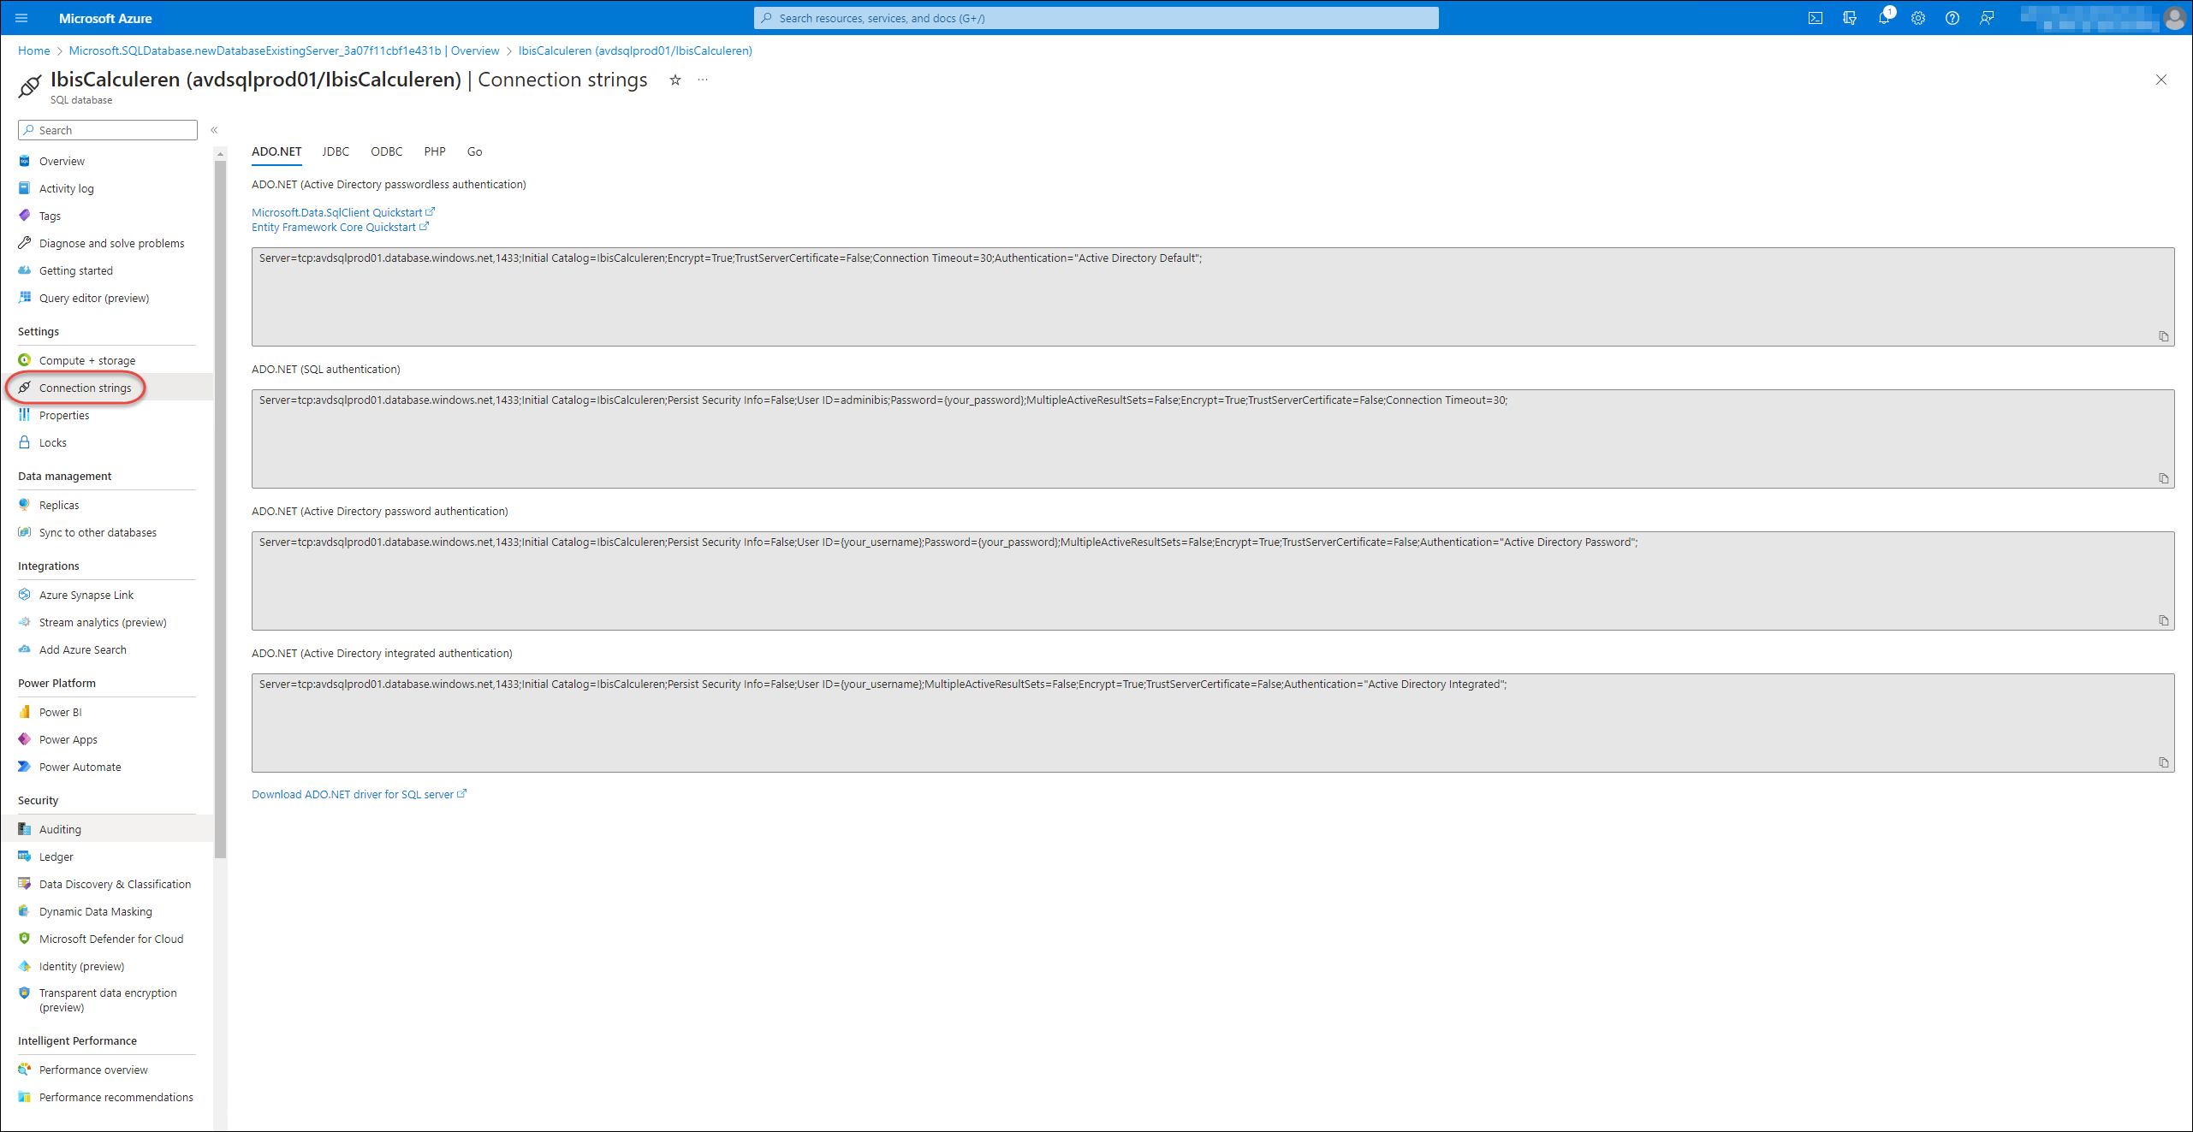
Task: Click the Auditing security icon
Action: click(25, 829)
